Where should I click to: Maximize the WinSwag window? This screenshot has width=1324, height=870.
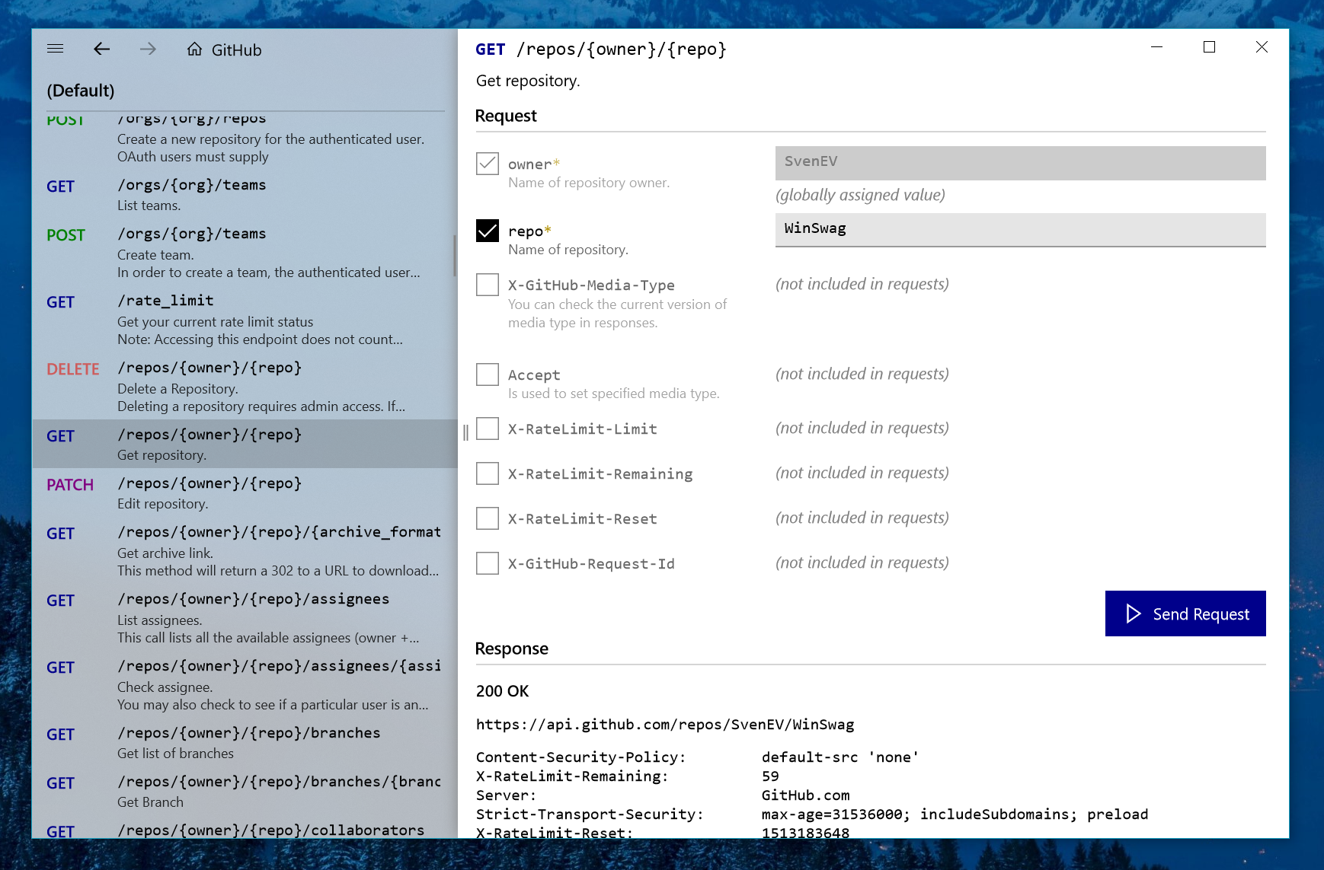coord(1209,47)
